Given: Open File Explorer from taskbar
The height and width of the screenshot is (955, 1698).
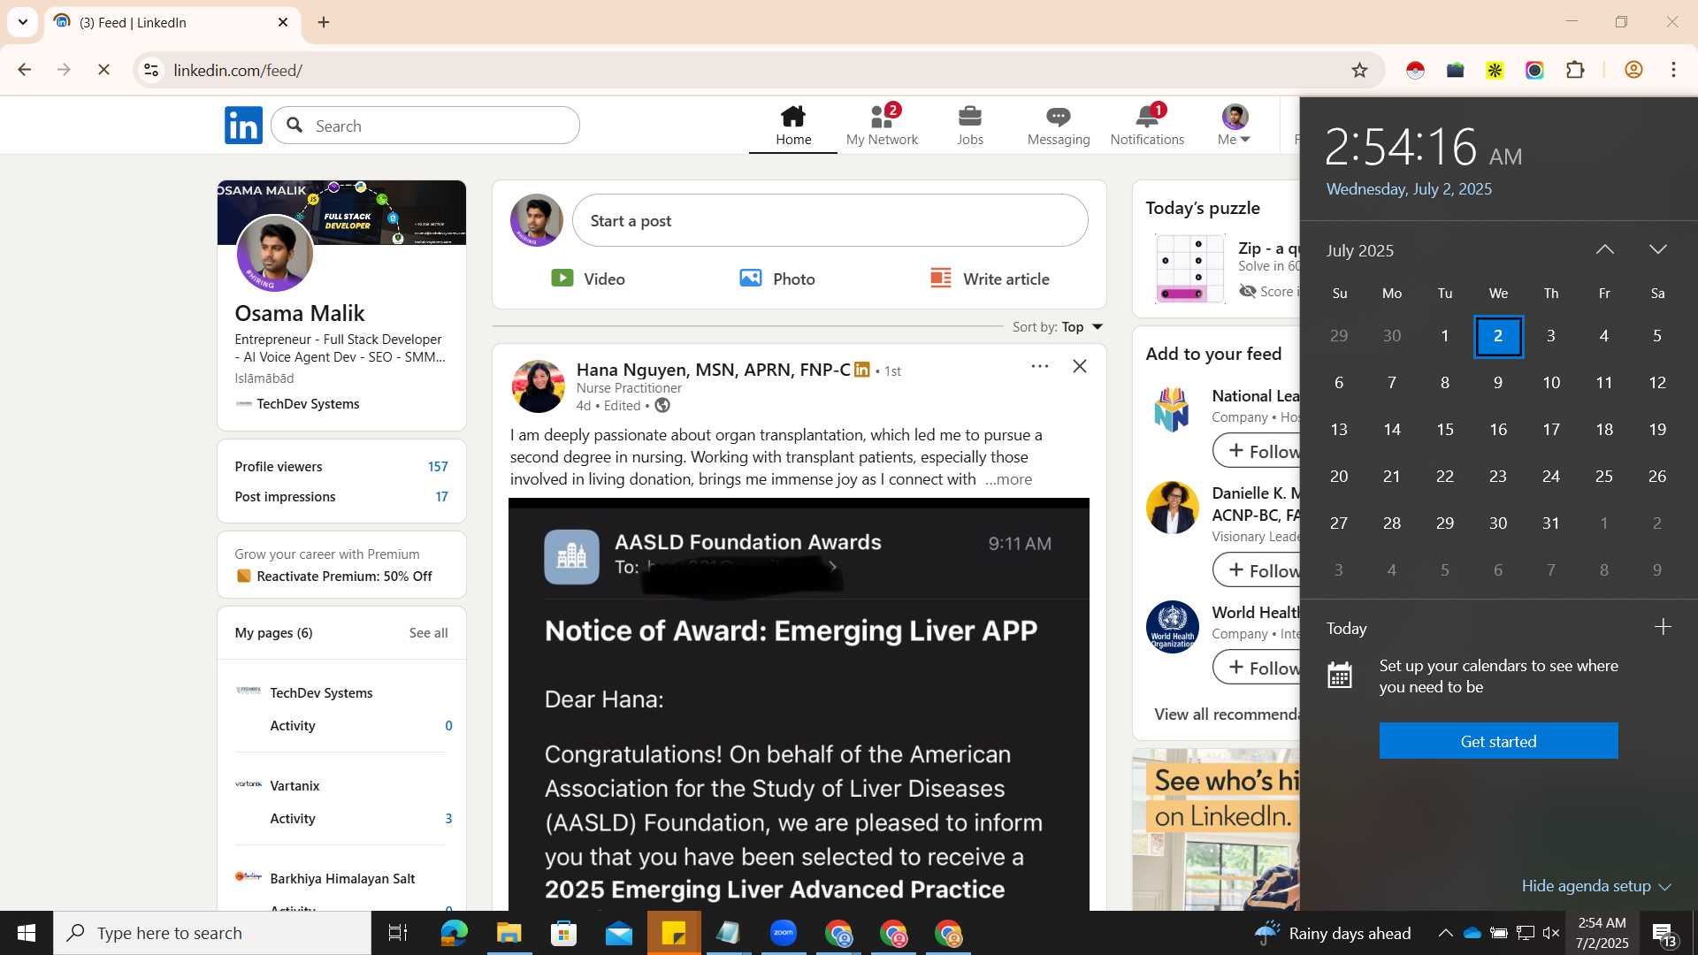Looking at the screenshot, I should tap(509, 933).
